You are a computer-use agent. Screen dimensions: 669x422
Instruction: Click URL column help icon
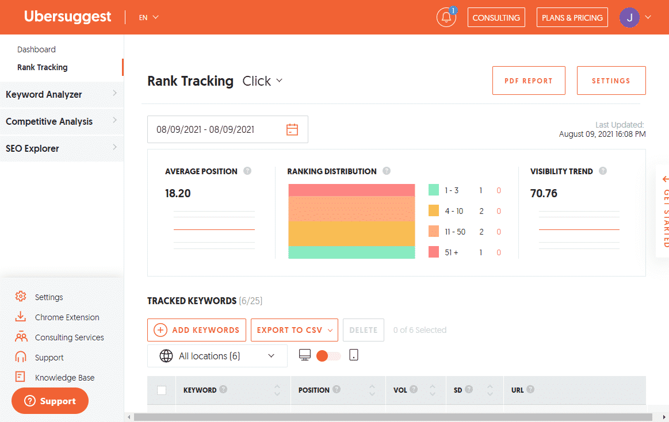point(530,389)
